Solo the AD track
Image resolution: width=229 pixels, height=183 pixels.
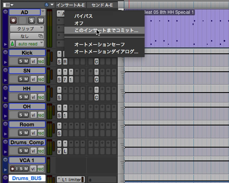32,20
